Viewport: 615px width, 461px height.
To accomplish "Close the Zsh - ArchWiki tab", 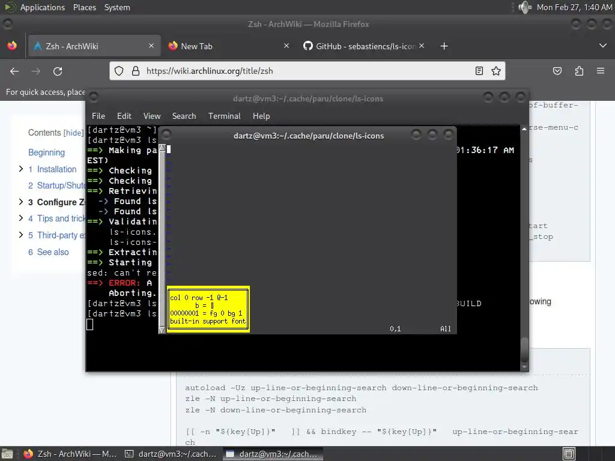I will click(x=151, y=46).
